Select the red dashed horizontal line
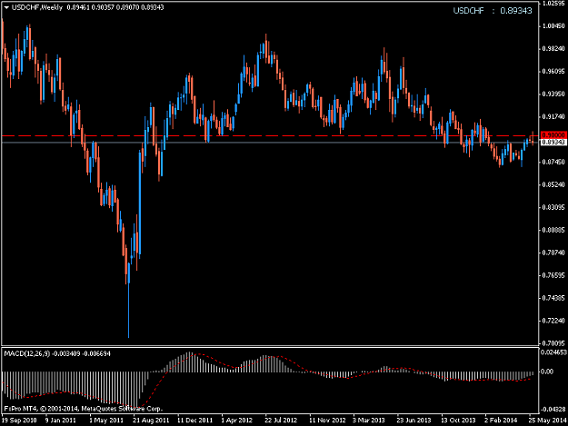The image size is (568, 426). (x=270, y=135)
